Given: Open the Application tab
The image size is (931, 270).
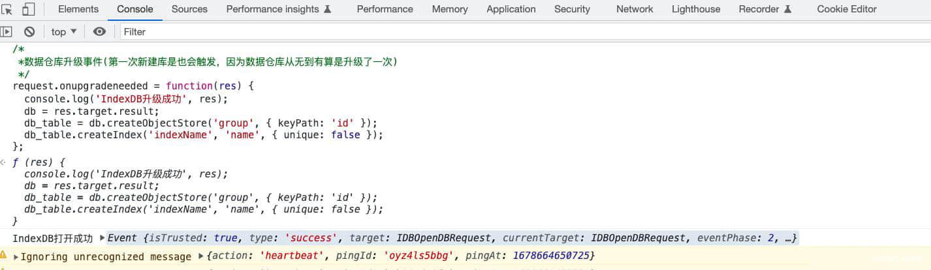Looking at the screenshot, I should tap(511, 9).
